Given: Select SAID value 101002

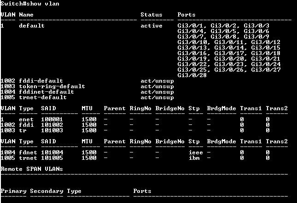Looking at the screenshot, I should pos(52,125).
